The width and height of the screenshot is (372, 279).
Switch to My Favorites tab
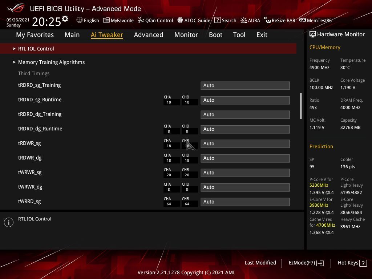[35, 35]
